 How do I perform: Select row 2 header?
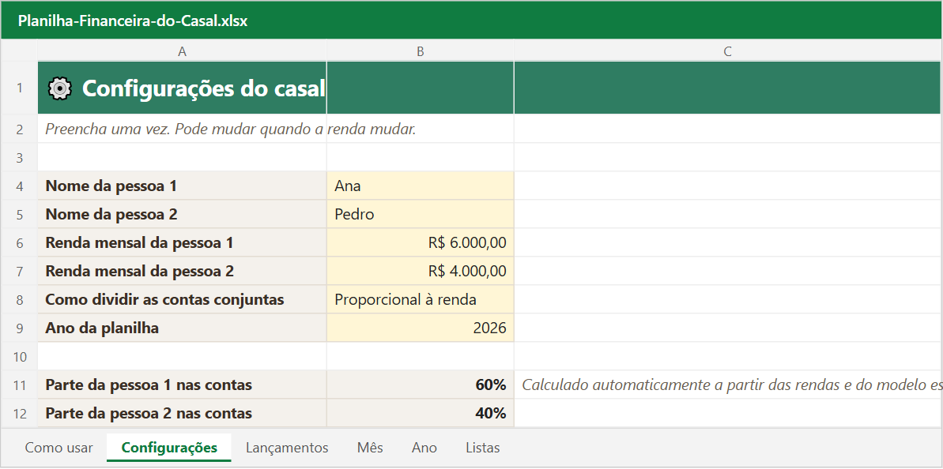click(19, 129)
